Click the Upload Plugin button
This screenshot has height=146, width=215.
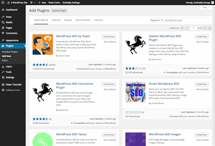(x=59, y=11)
